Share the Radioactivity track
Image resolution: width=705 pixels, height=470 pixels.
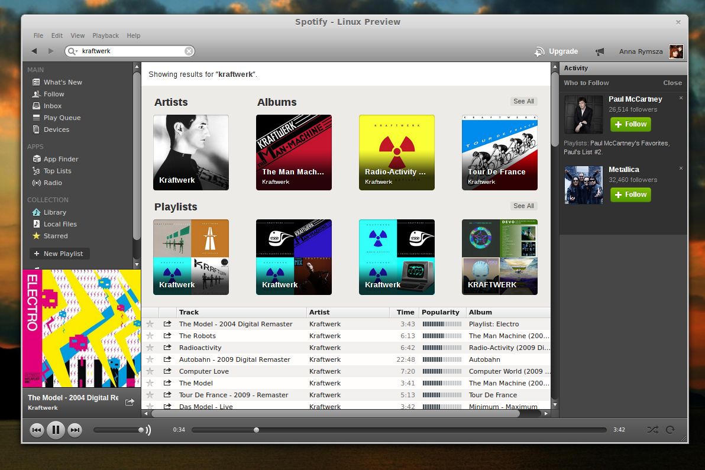point(167,348)
